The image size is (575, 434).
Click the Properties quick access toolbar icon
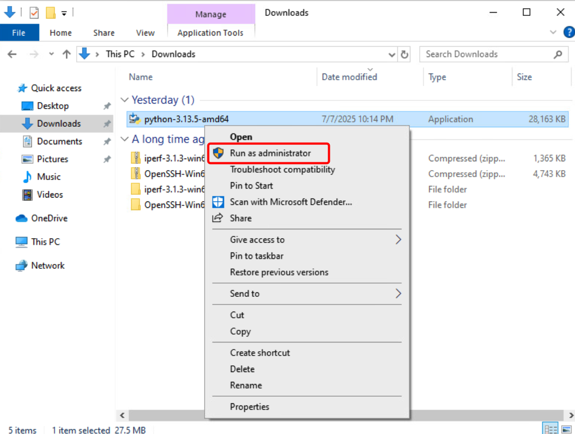pos(34,12)
